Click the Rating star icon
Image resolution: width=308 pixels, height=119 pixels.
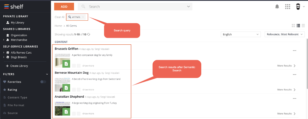point(5,90)
